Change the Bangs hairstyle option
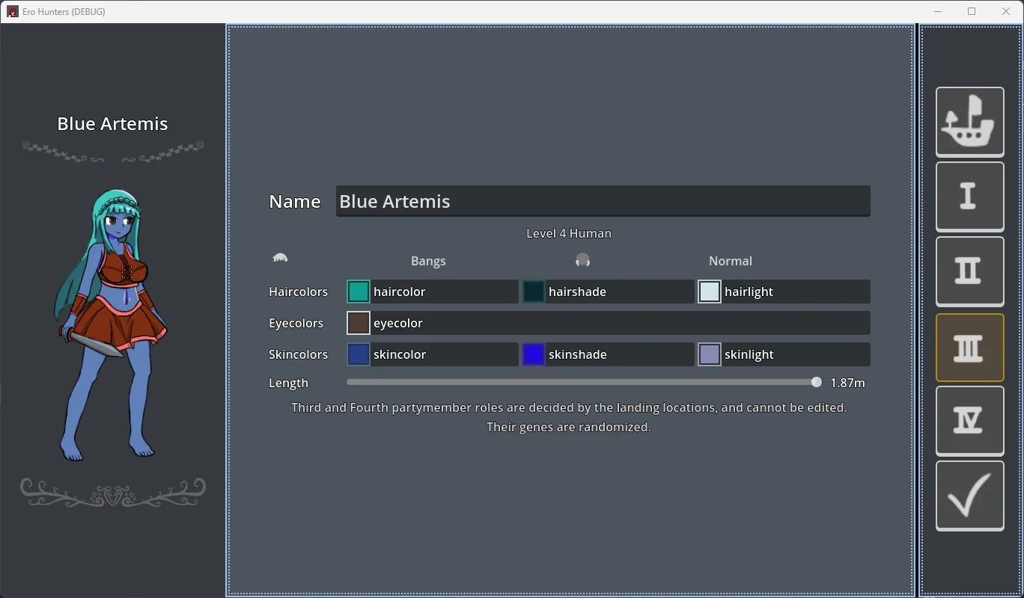This screenshot has height=598, width=1024. (428, 261)
